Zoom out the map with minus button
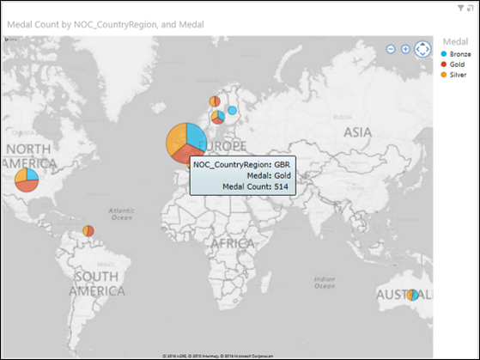 pos(391,49)
